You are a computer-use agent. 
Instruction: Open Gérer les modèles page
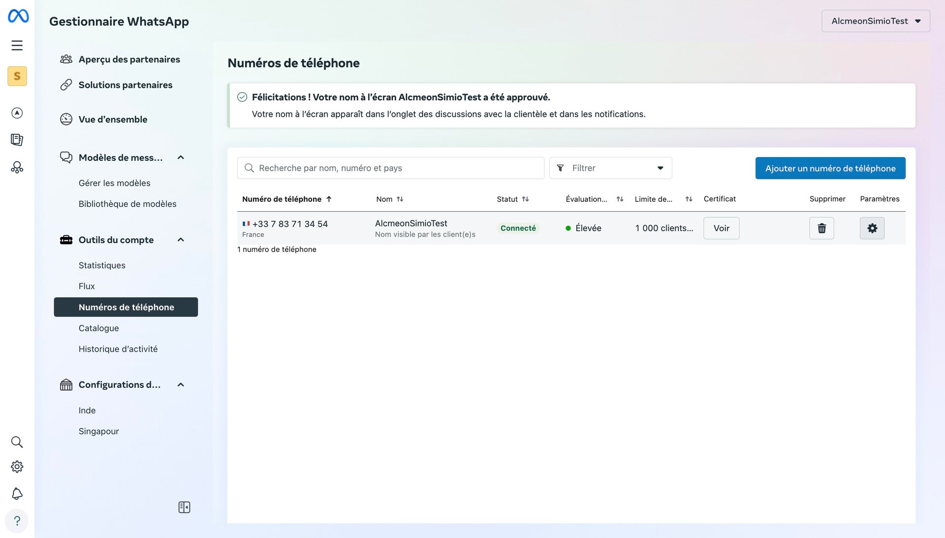click(114, 183)
